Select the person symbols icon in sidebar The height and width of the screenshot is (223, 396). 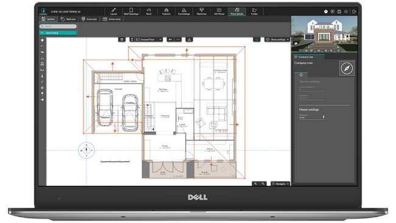(42, 76)
